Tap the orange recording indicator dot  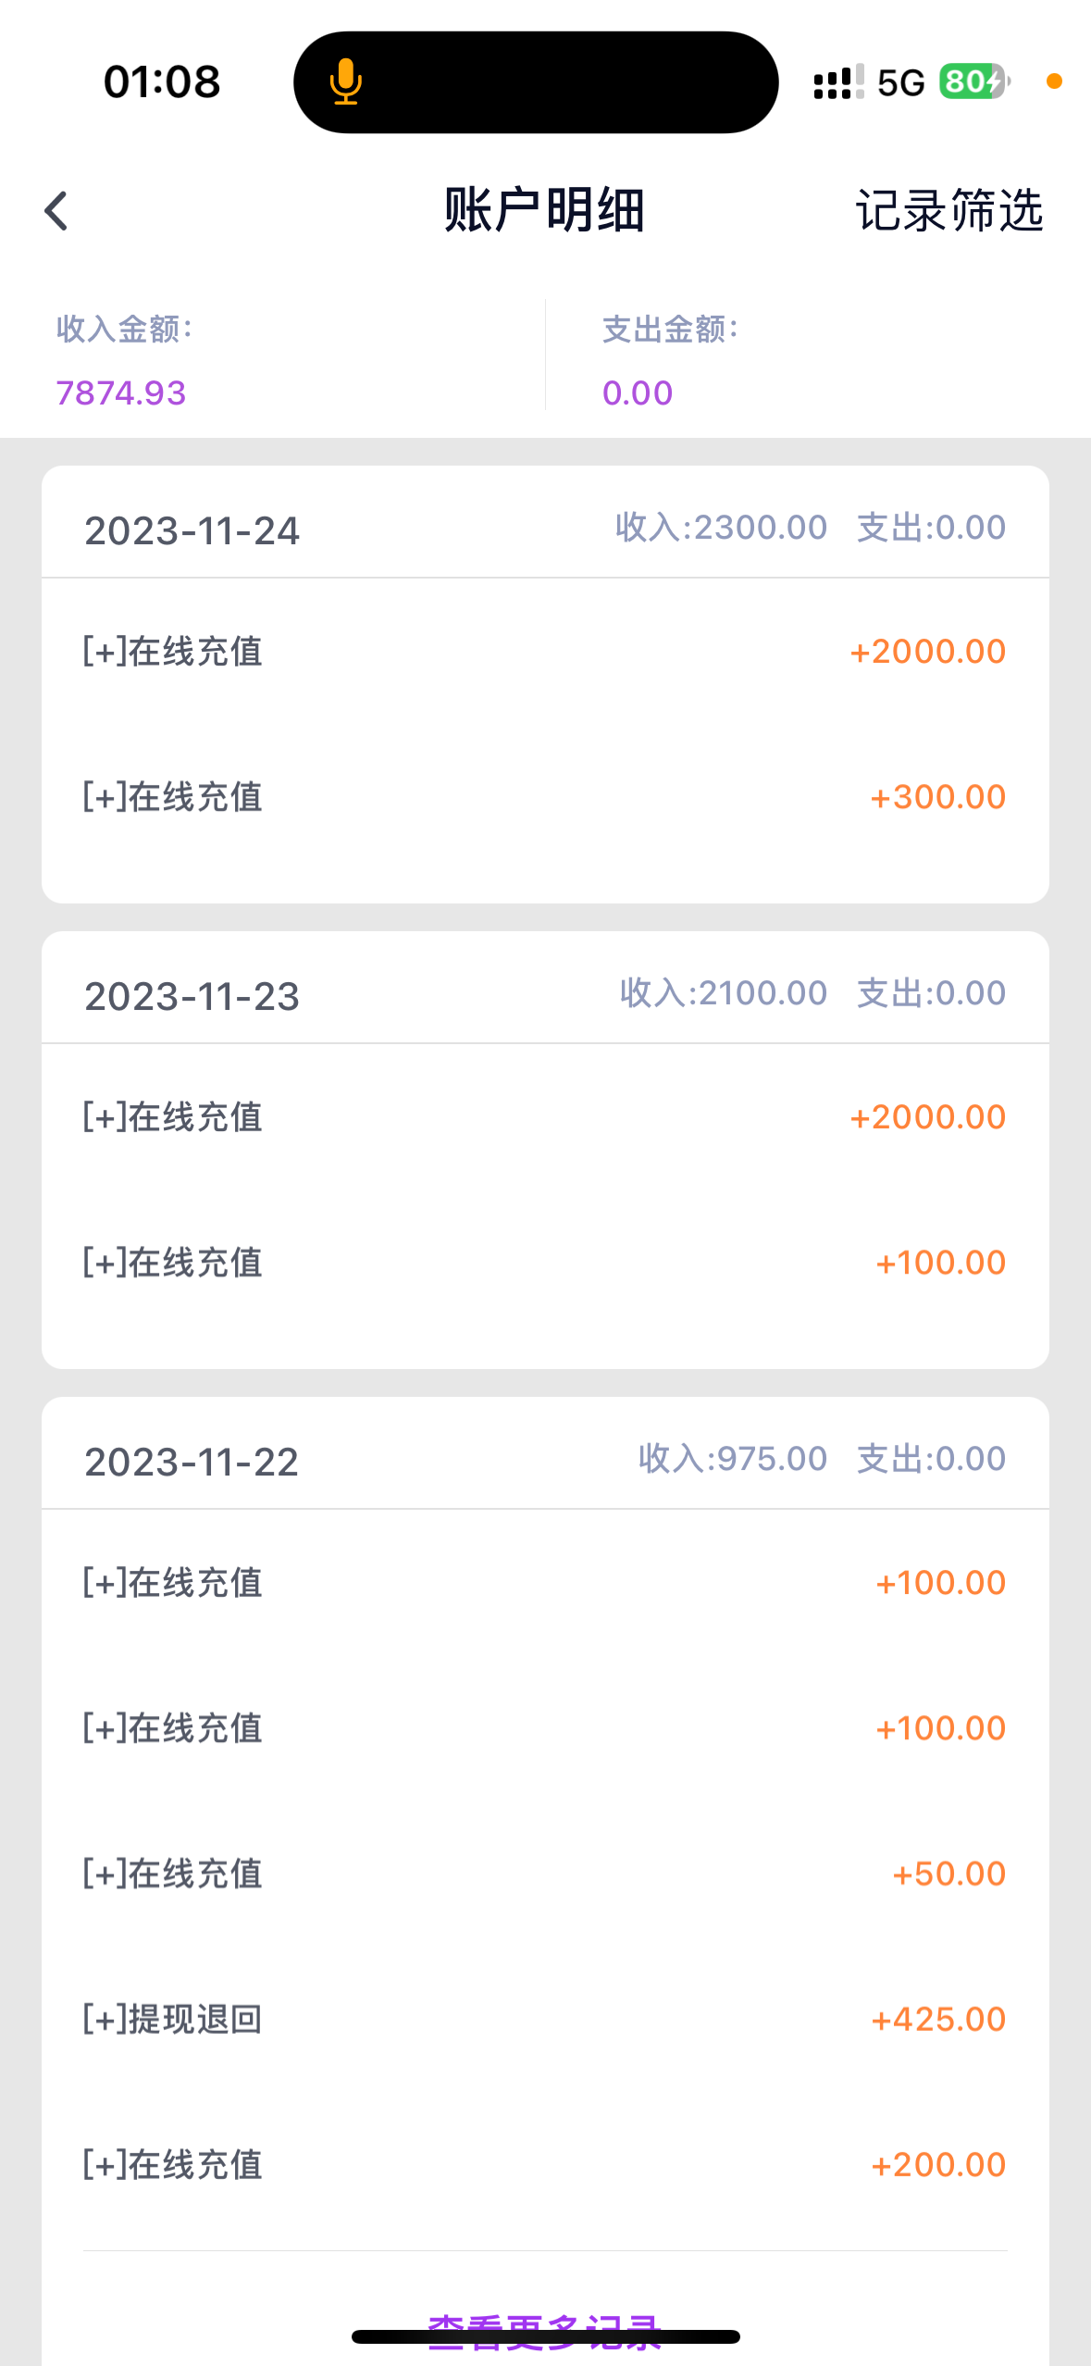1054,81
